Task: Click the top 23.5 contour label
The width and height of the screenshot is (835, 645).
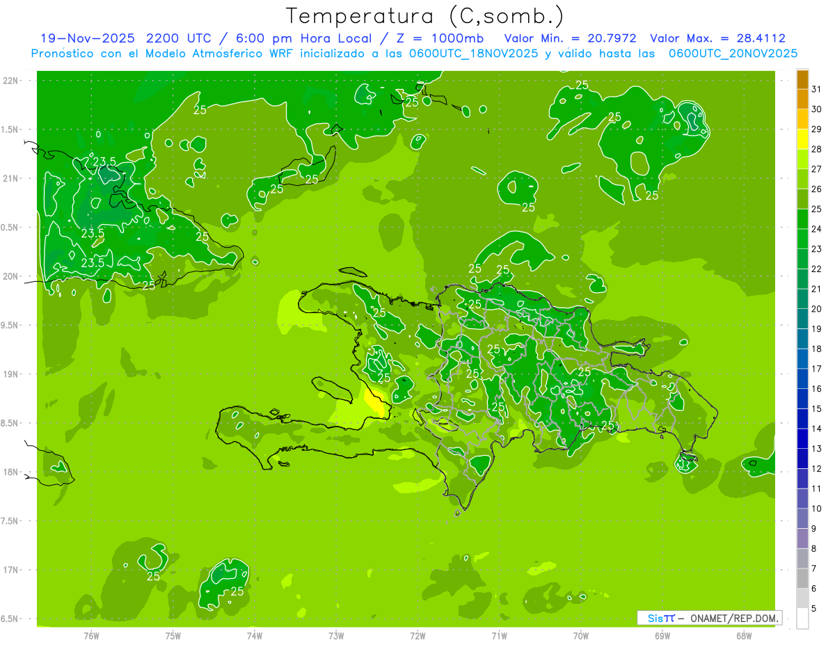Action: click(x=104, y=161)
